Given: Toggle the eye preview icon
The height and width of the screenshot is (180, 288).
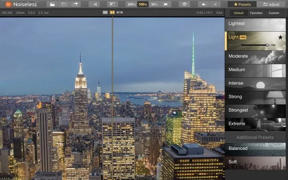Looking at the screenshot, I should pyautogui.click(x=184, y=4).
